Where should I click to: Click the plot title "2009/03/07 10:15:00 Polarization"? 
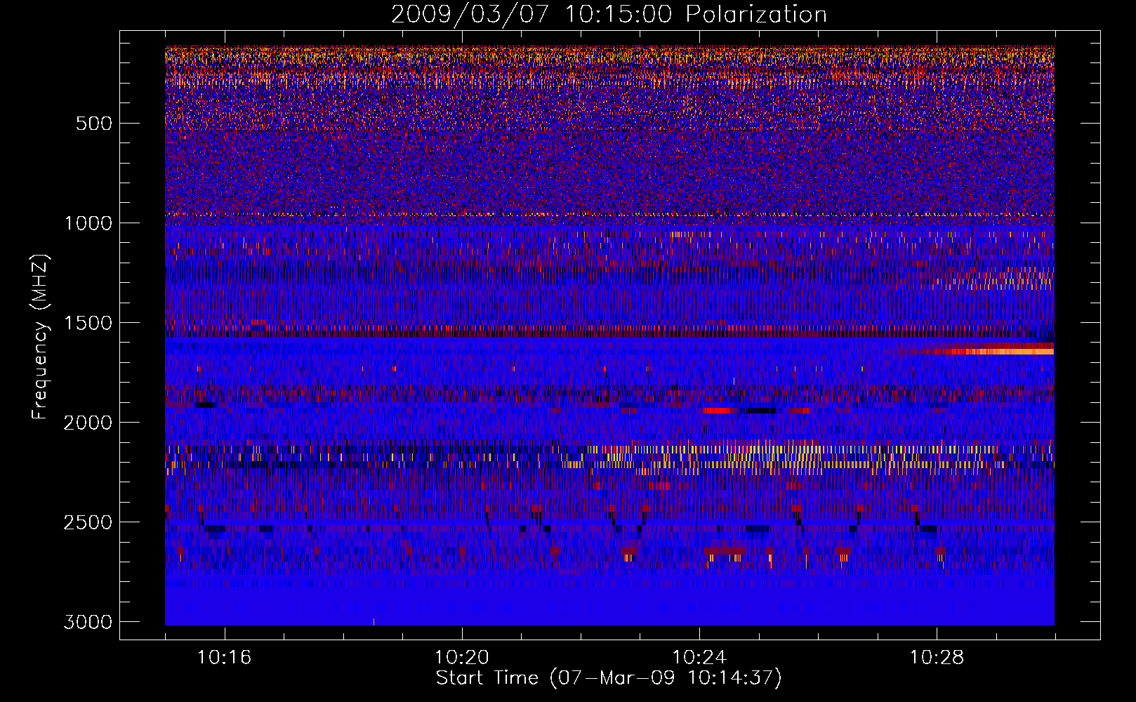[609, 14]
